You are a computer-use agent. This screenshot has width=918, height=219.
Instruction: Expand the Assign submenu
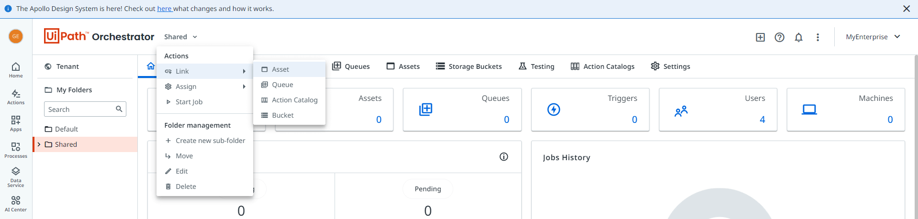coord(205,87)
